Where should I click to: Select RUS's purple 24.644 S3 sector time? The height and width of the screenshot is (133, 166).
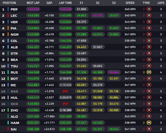(x=114, y=72)
